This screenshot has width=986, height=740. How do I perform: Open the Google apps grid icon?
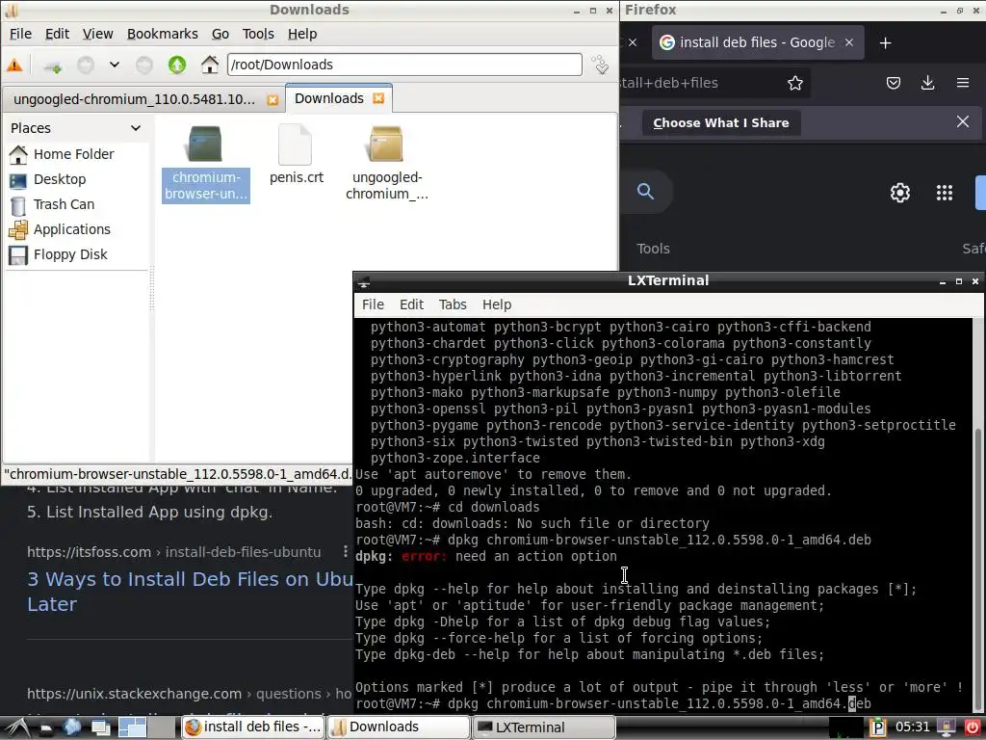944,193
